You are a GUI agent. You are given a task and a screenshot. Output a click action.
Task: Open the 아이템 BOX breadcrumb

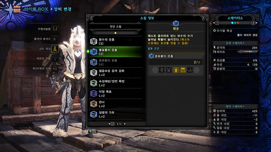pos(36,9)
